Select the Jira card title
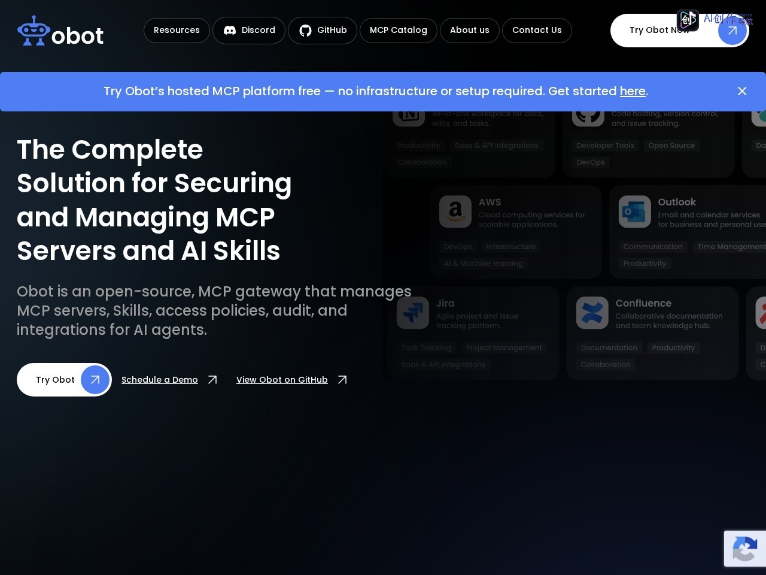 tap(445, 304)
